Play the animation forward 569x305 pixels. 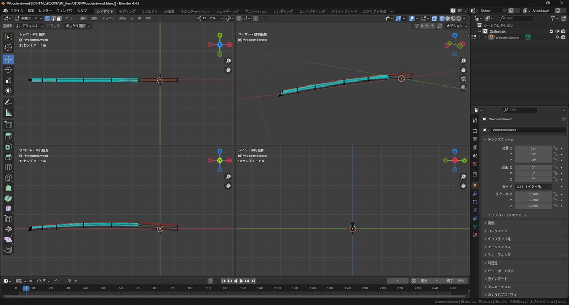click(241, 281)
